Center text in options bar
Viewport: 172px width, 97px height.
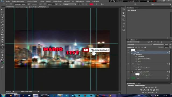(x=83, y=4)
